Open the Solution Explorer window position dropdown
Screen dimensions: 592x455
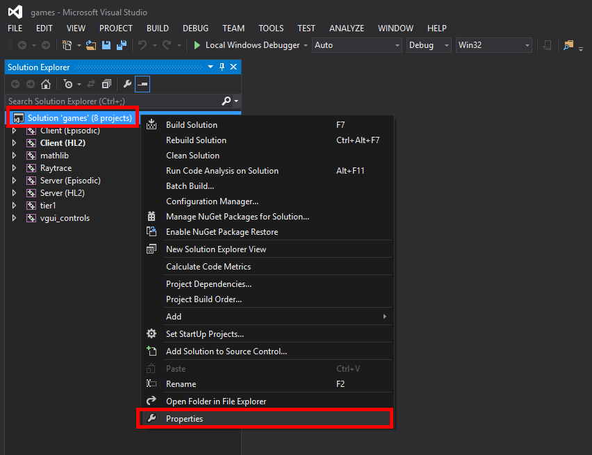pos(211,67)
